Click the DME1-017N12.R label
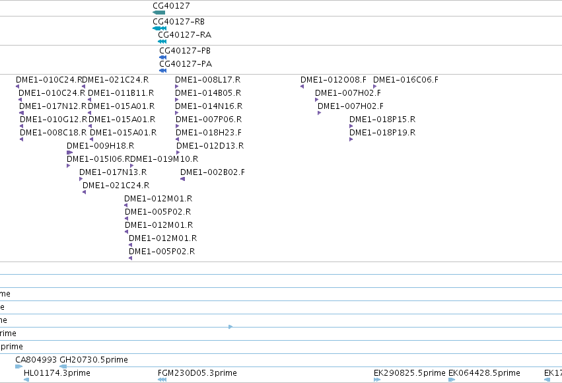The width and height of the screenshot is (562, 383). point(53,106)
